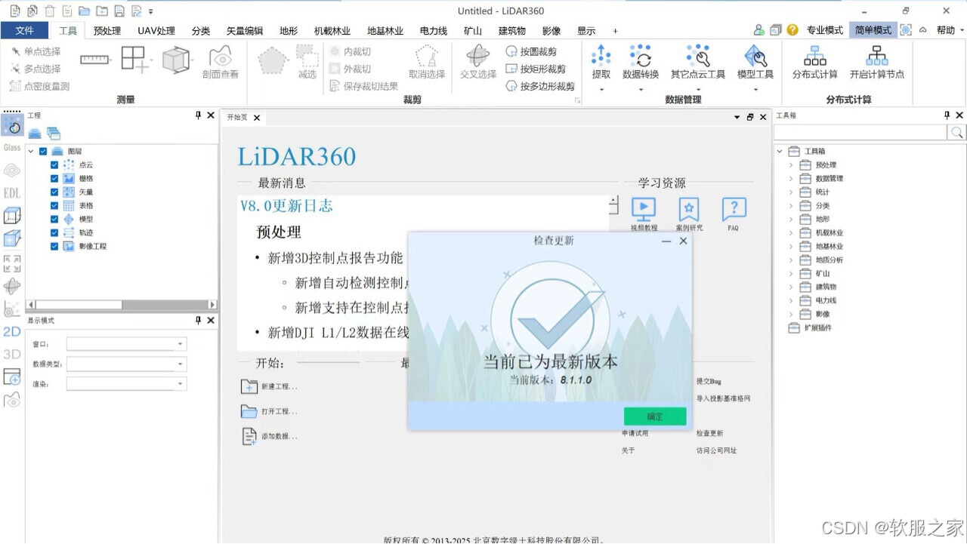Open 剖面查看 profile view tool
967x544 pixels.
click(221, 63)
